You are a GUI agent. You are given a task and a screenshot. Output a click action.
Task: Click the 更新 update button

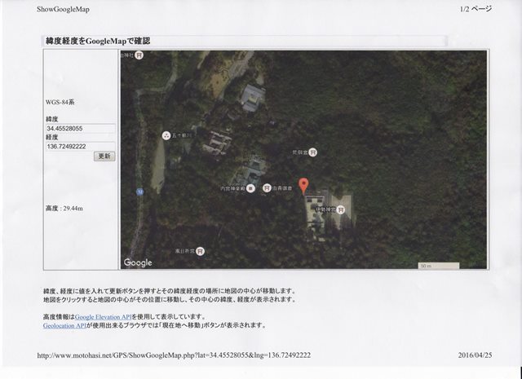104,156
